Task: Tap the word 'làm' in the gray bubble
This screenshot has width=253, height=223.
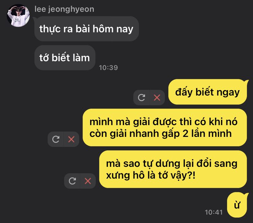Action: click(x=81, y=58)
